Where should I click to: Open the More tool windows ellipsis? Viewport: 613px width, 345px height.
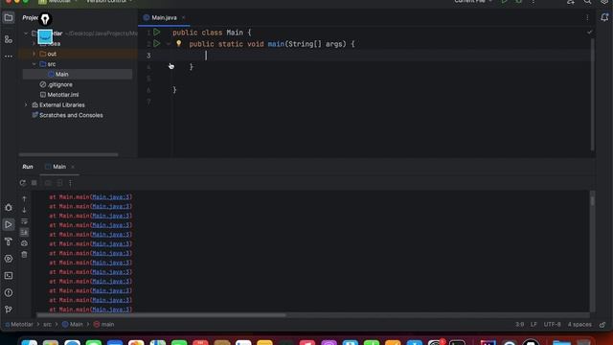[x=9, y=57]
